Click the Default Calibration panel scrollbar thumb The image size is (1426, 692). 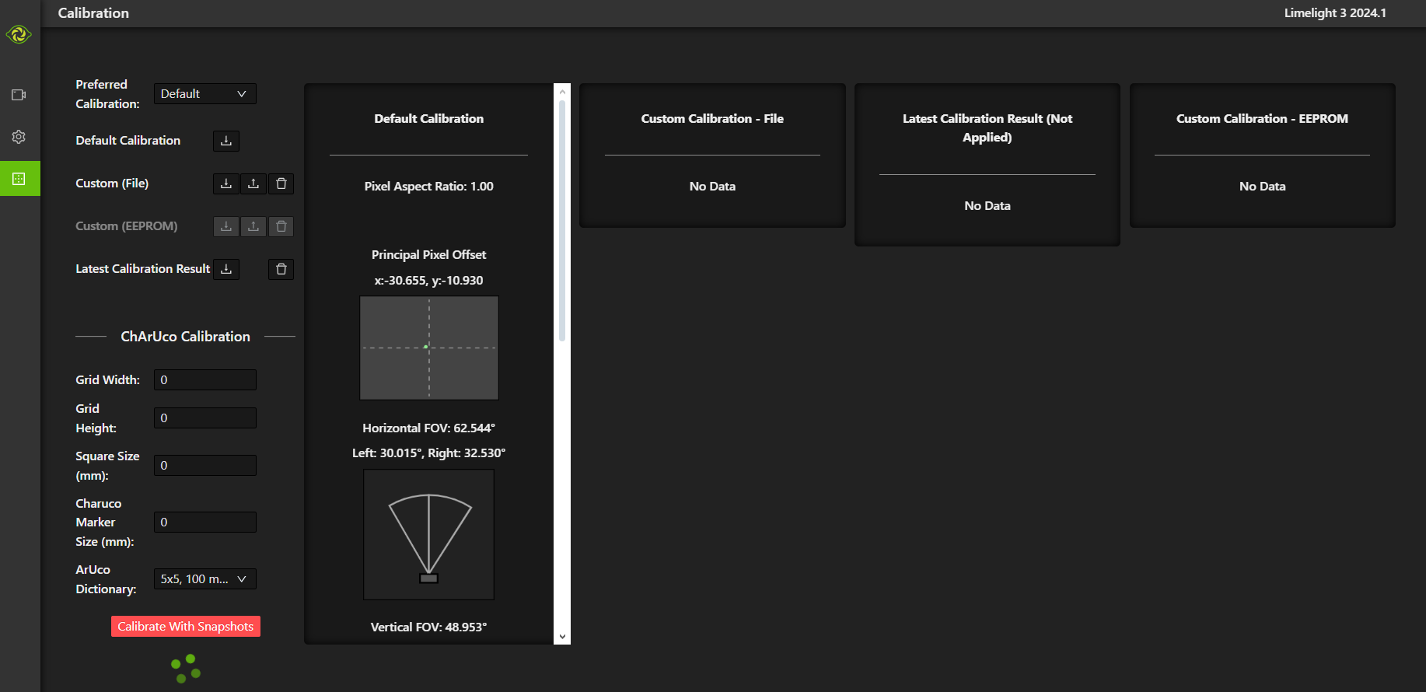pyautogui.click(x=562, y=220)
